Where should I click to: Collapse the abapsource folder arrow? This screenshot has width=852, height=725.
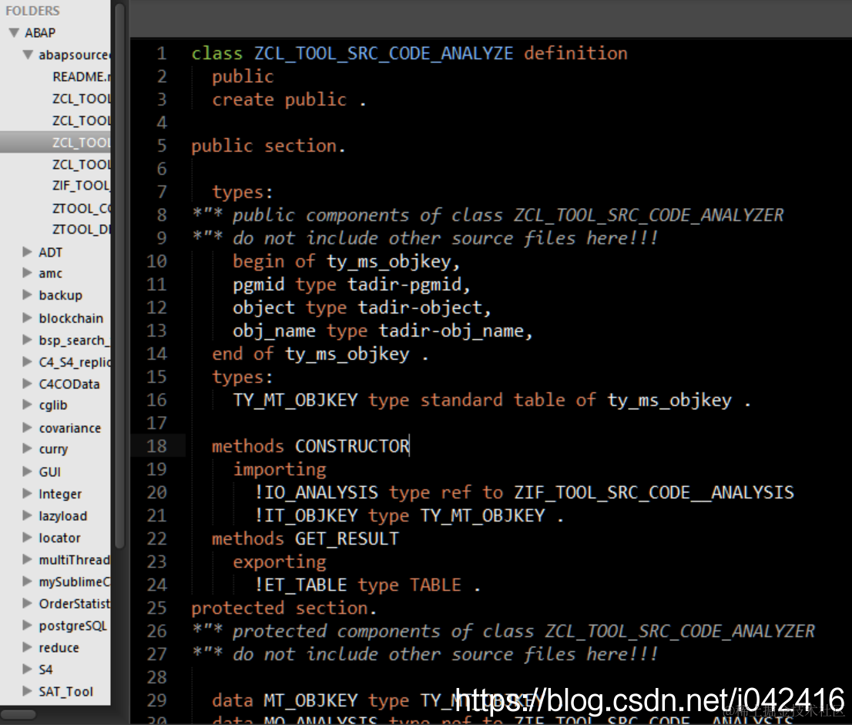(28, 55)
